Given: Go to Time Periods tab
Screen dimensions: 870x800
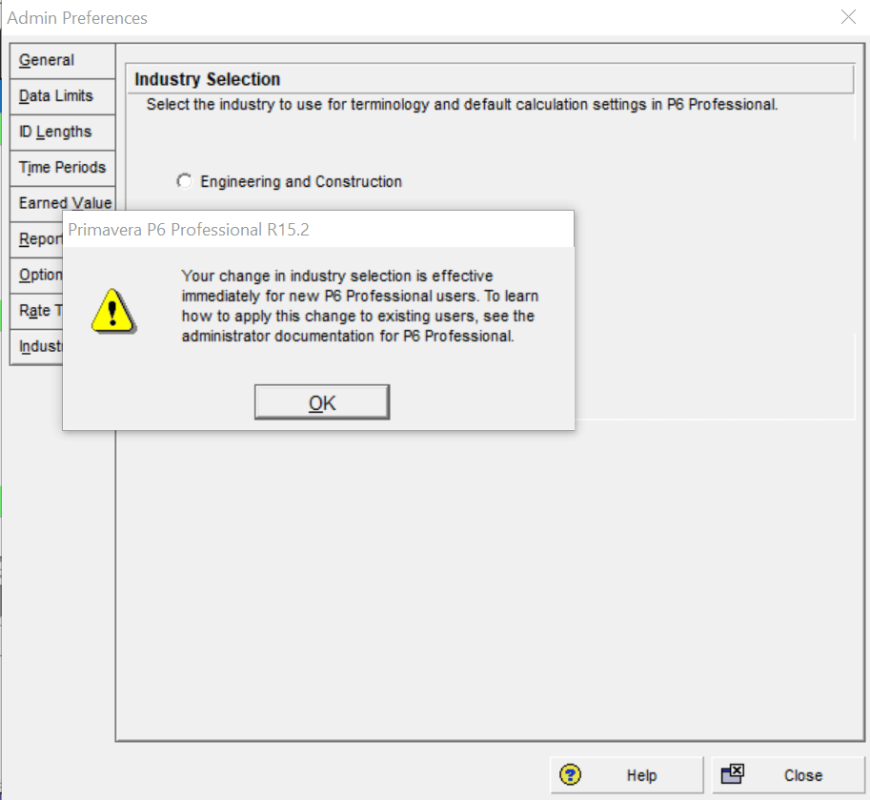Looking at the screenshot, I should tap(63, 167).
